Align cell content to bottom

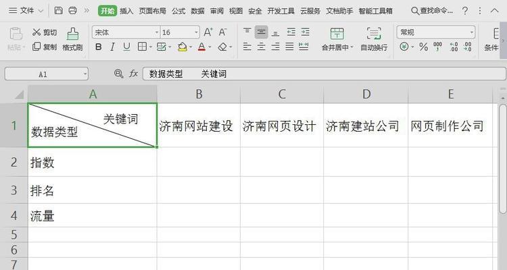point(275,32)
